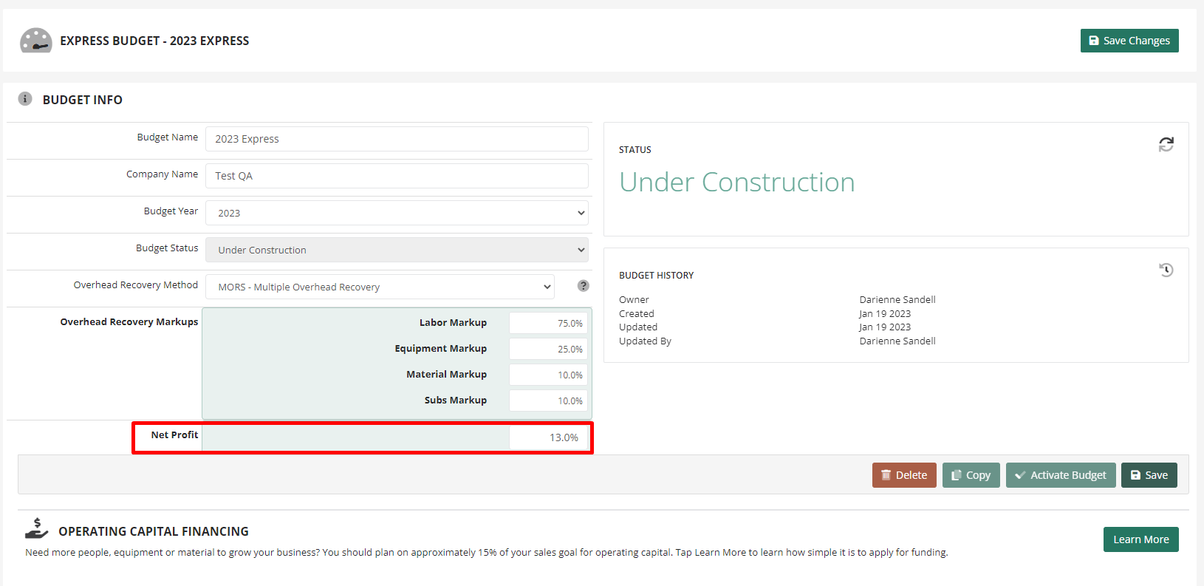This screenshot has height=586, width=1204.
Task: Click the dark Save button
Action: coord(1149,475)
